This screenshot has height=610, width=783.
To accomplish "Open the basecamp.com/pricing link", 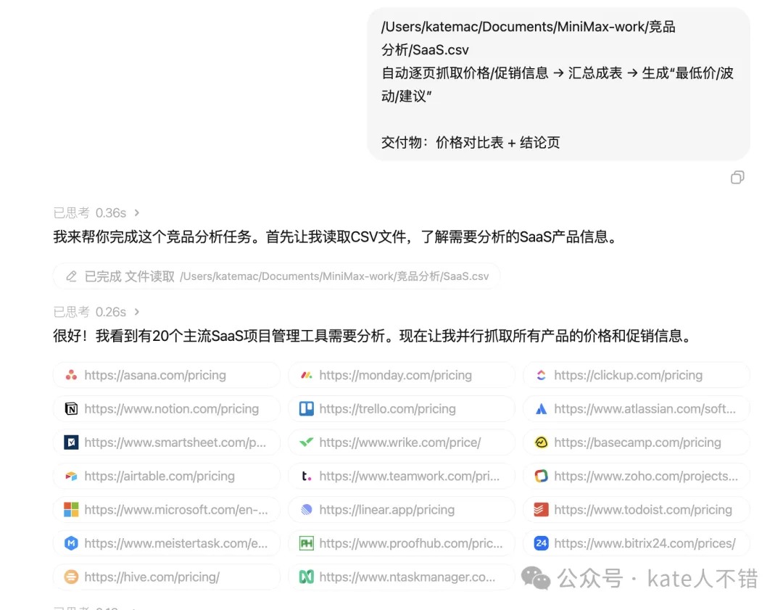I will [x=637, y=442].
